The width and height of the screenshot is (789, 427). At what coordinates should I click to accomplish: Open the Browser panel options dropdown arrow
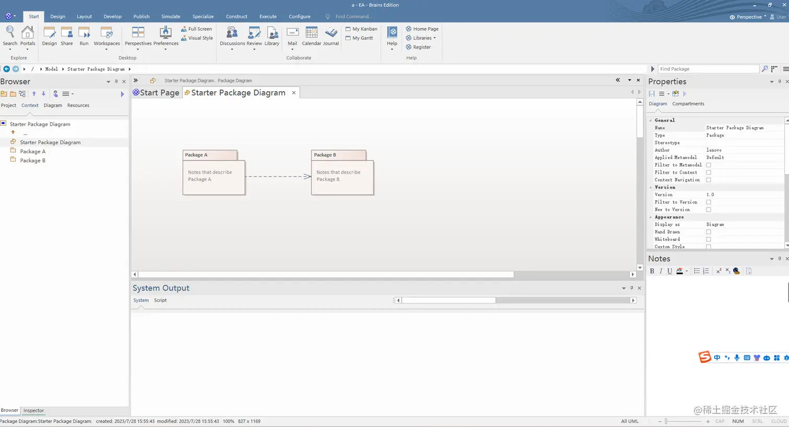click(109, 82)
